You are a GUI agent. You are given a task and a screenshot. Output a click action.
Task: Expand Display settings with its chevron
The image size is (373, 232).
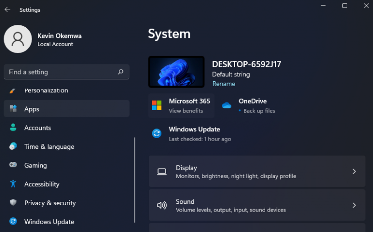click(354, 172)
